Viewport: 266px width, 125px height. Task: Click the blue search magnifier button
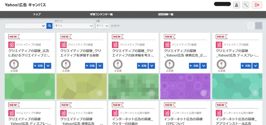pos(49,26)
